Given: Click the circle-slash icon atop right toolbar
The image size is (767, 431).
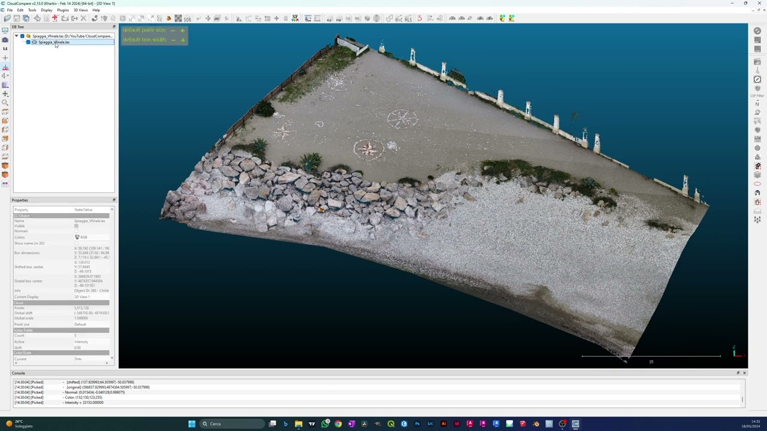Looking at the screenshot, I should (757, 31).
